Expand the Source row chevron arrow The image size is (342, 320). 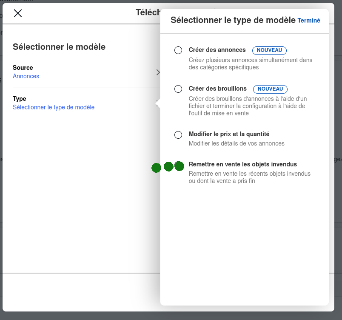coord(158,72)
